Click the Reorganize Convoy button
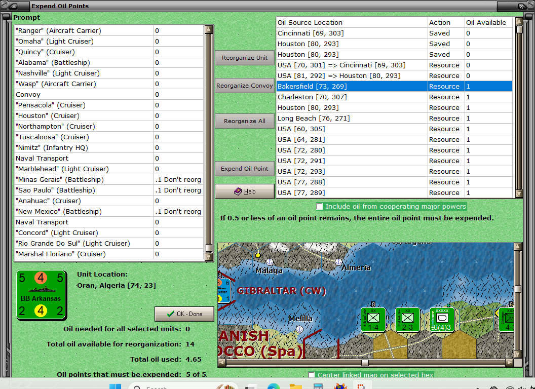The image size is (535, 389). coord(245,86)
